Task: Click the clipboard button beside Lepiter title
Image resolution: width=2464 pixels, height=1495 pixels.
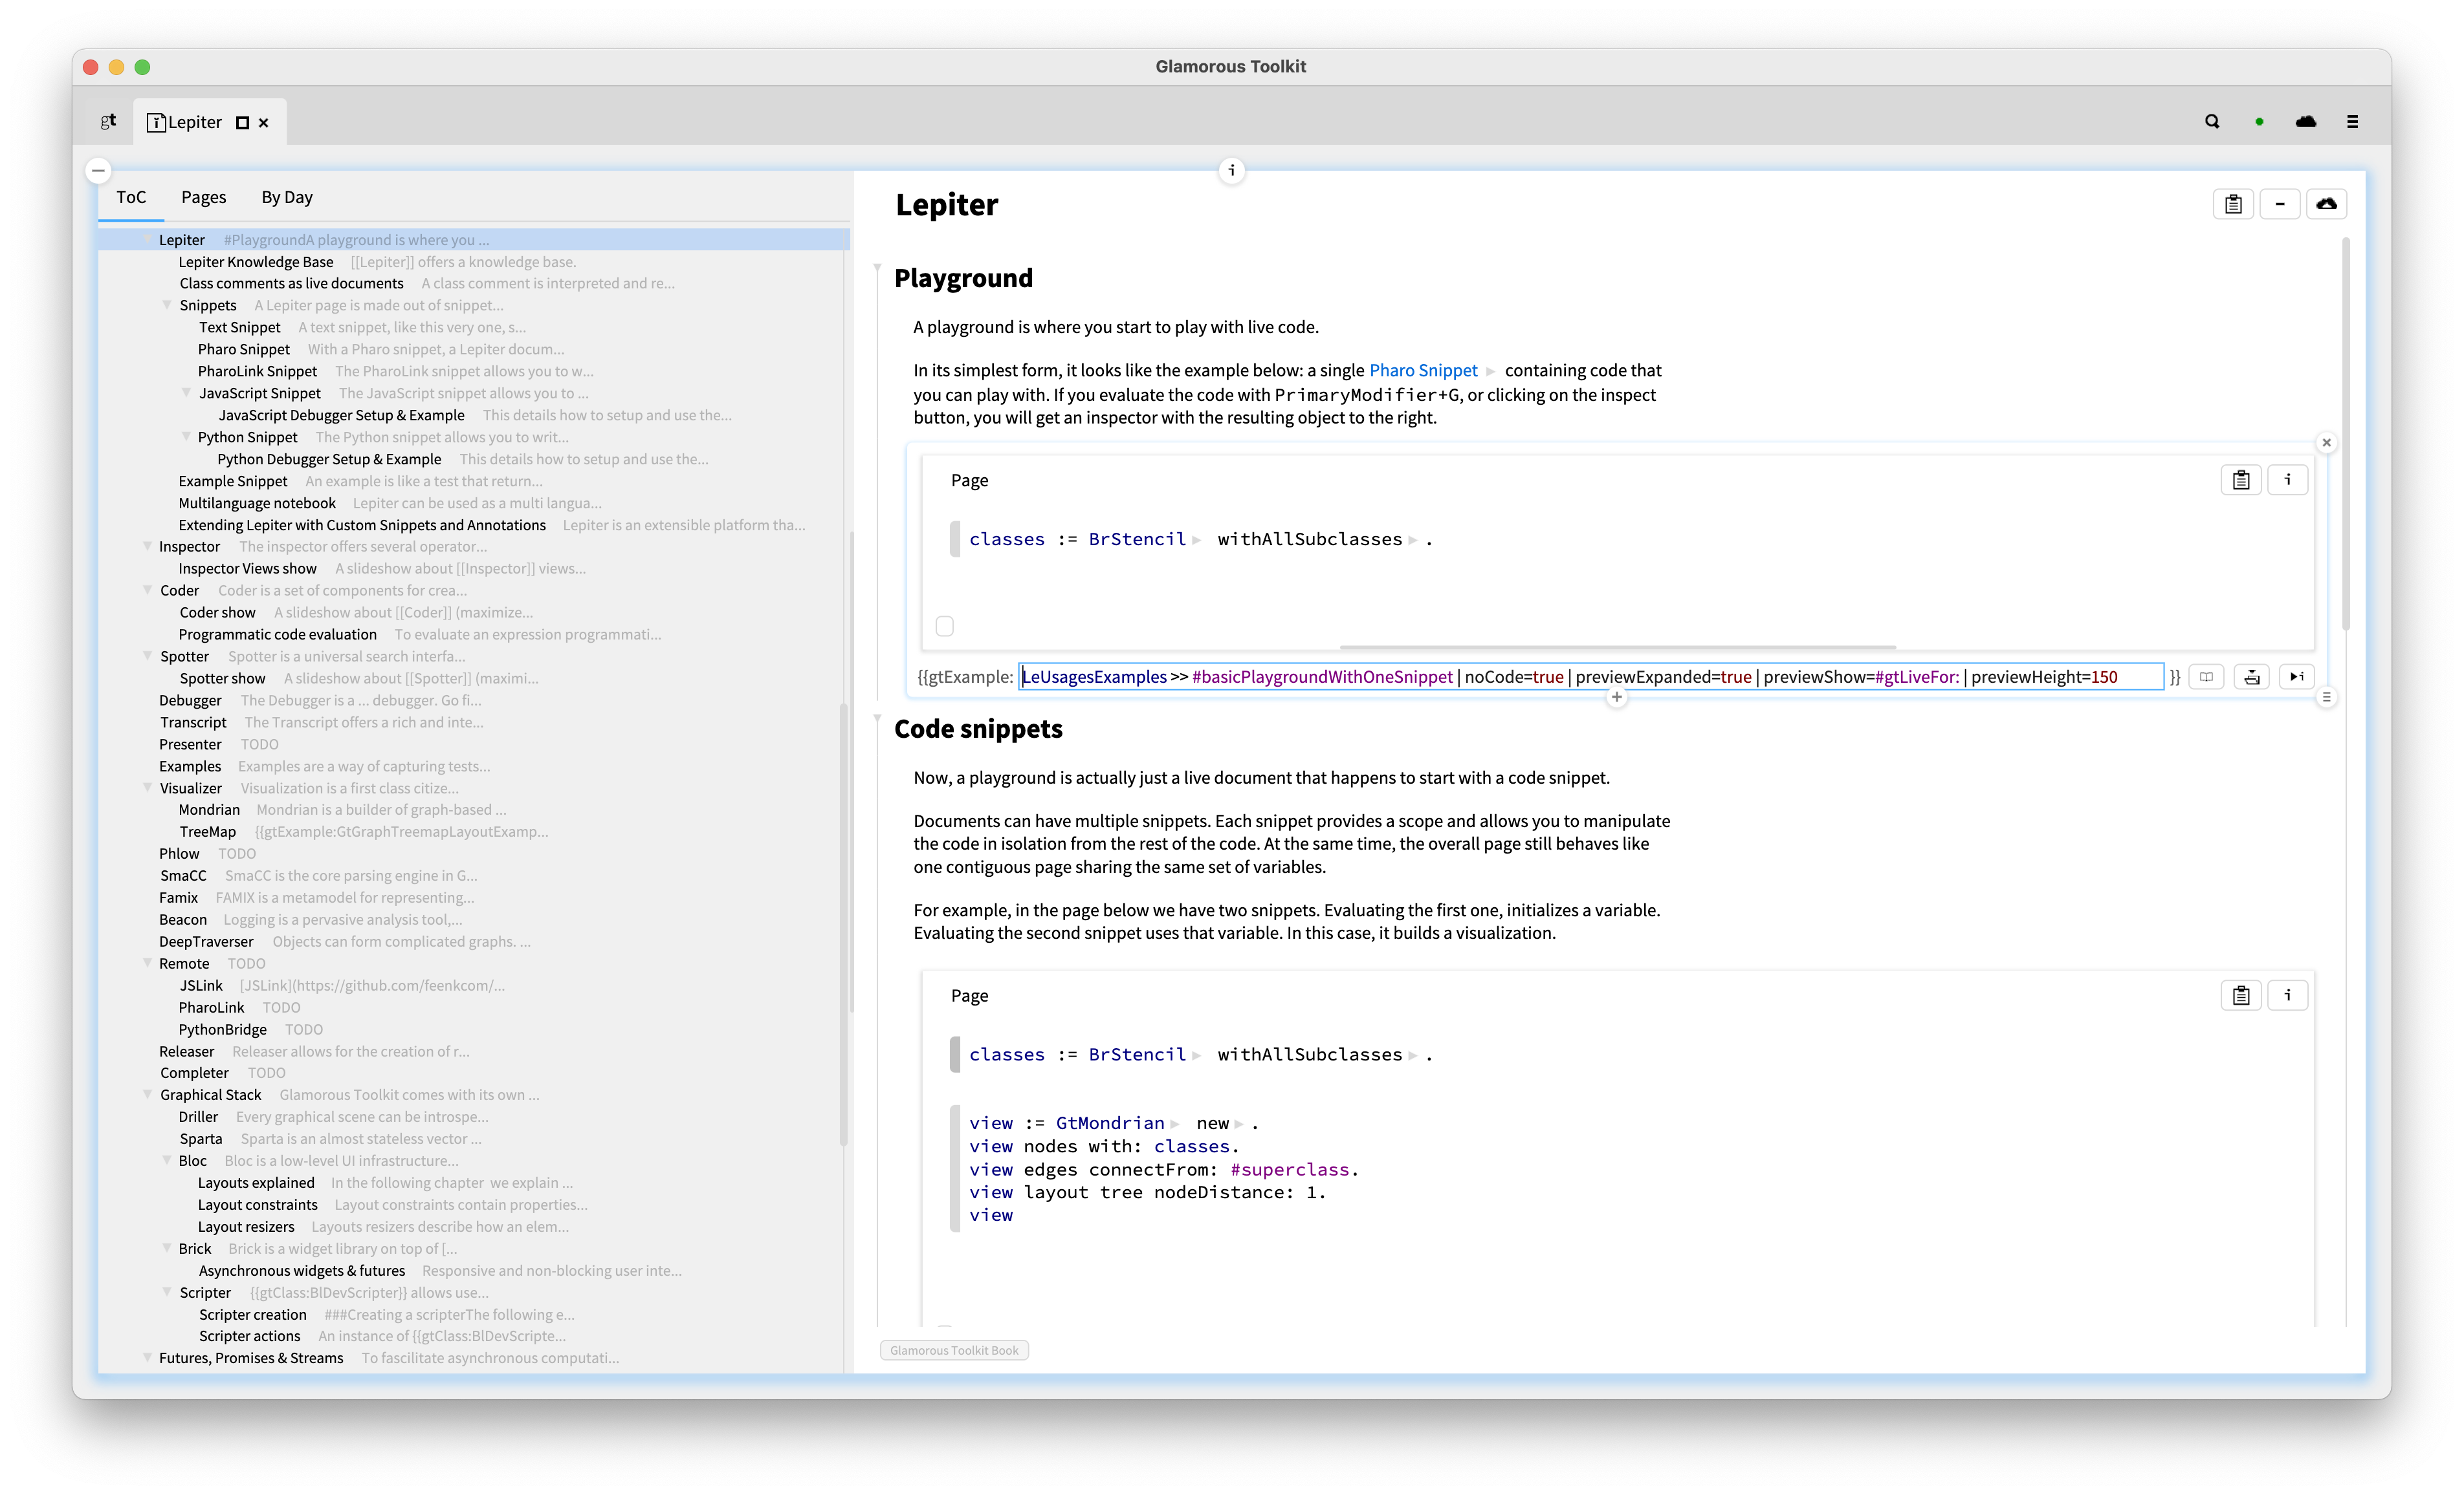Action: (2233, 204)
